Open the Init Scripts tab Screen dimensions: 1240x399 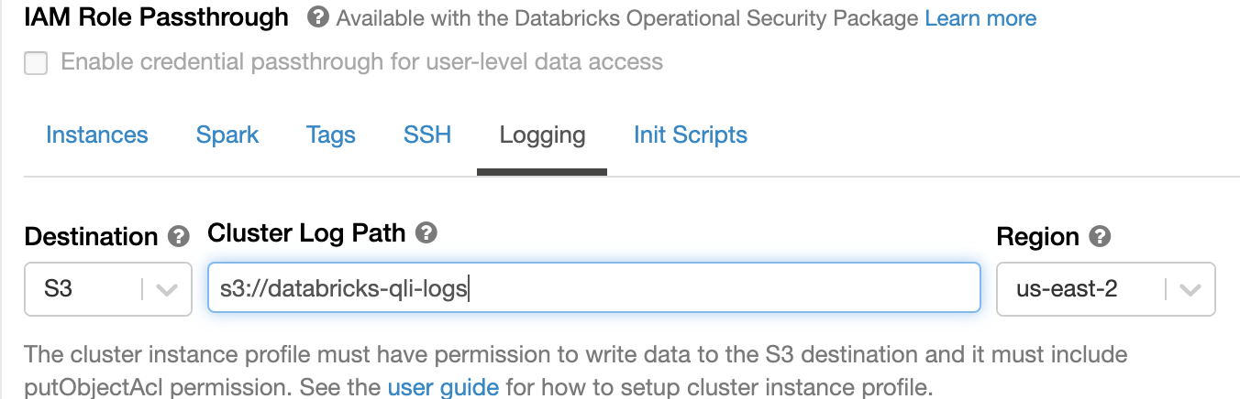[x=691, y=135]
